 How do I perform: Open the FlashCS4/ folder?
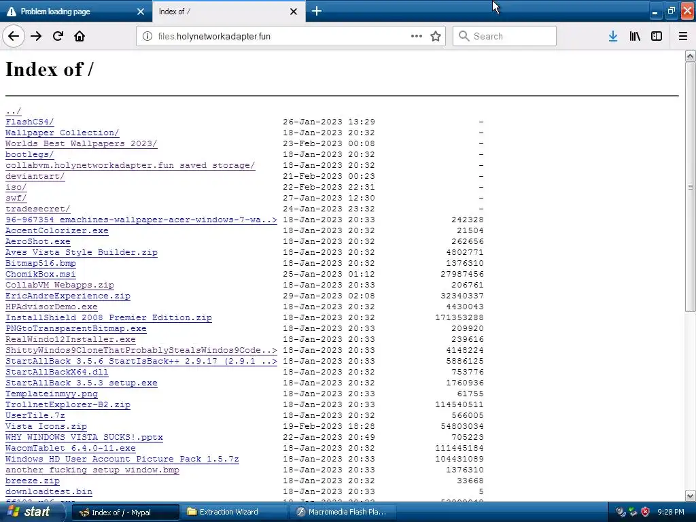click(x=30, y=122)
